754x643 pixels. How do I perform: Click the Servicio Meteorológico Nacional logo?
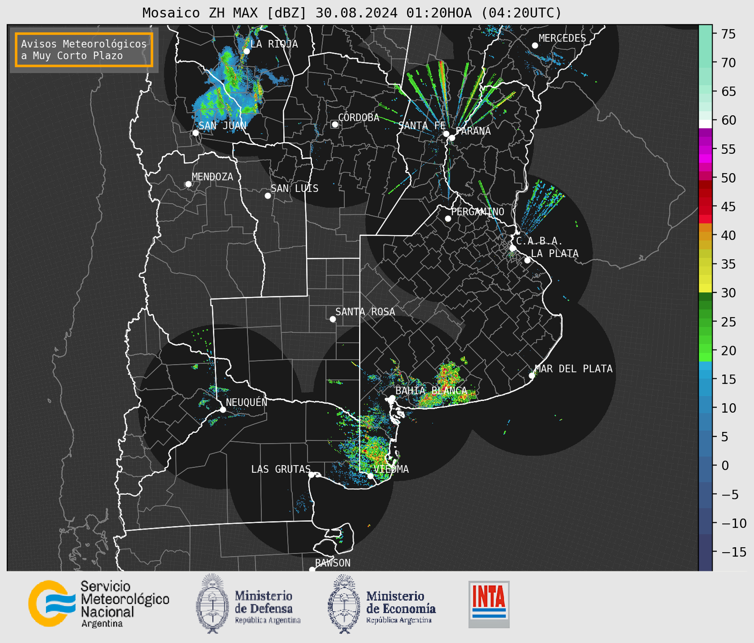(99, 604)
